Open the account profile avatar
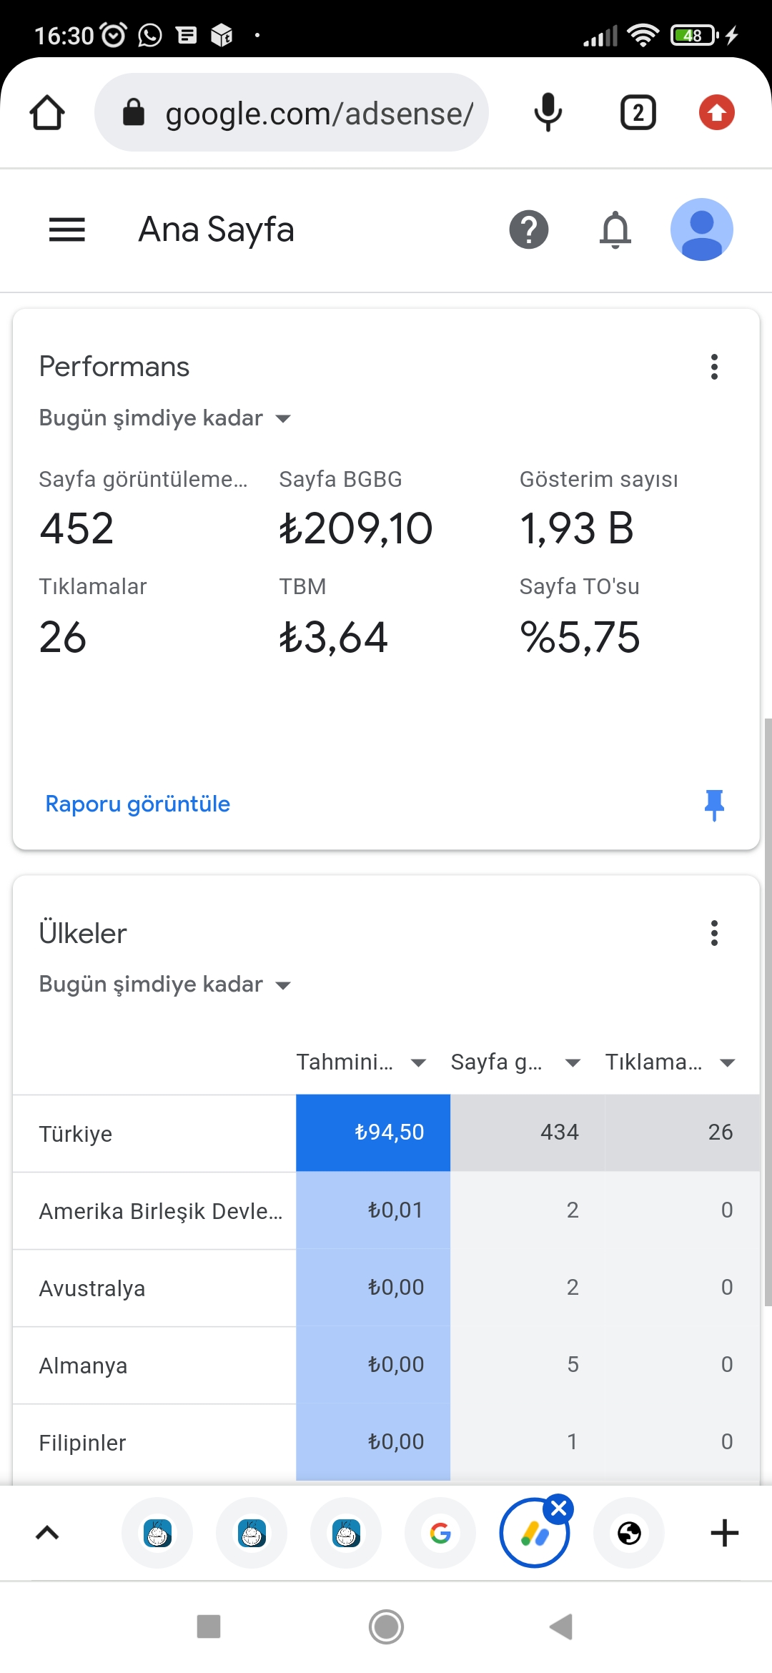772x1673 pixels. [702, 230]
